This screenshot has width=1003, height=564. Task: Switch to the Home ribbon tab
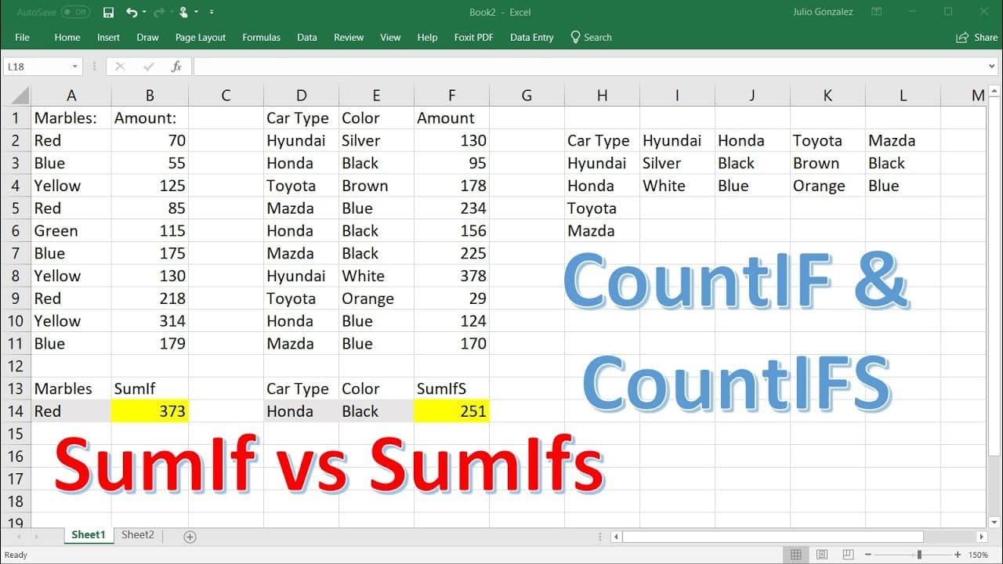(67, 38)
